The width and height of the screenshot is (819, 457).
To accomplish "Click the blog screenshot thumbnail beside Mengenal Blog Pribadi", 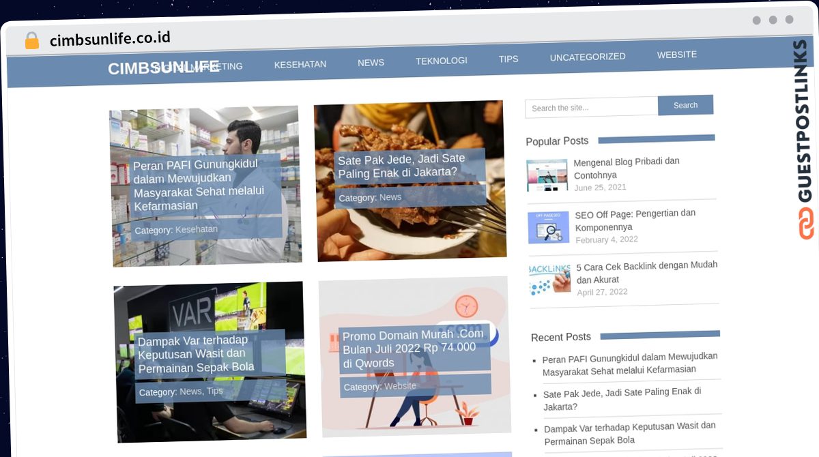I will pos(546,175).
